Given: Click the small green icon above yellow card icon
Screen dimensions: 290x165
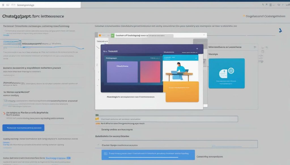Looking at the screenshot, I should pos(97,115).
